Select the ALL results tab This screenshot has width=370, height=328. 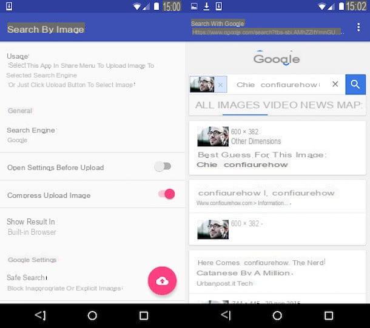[205, 105]
